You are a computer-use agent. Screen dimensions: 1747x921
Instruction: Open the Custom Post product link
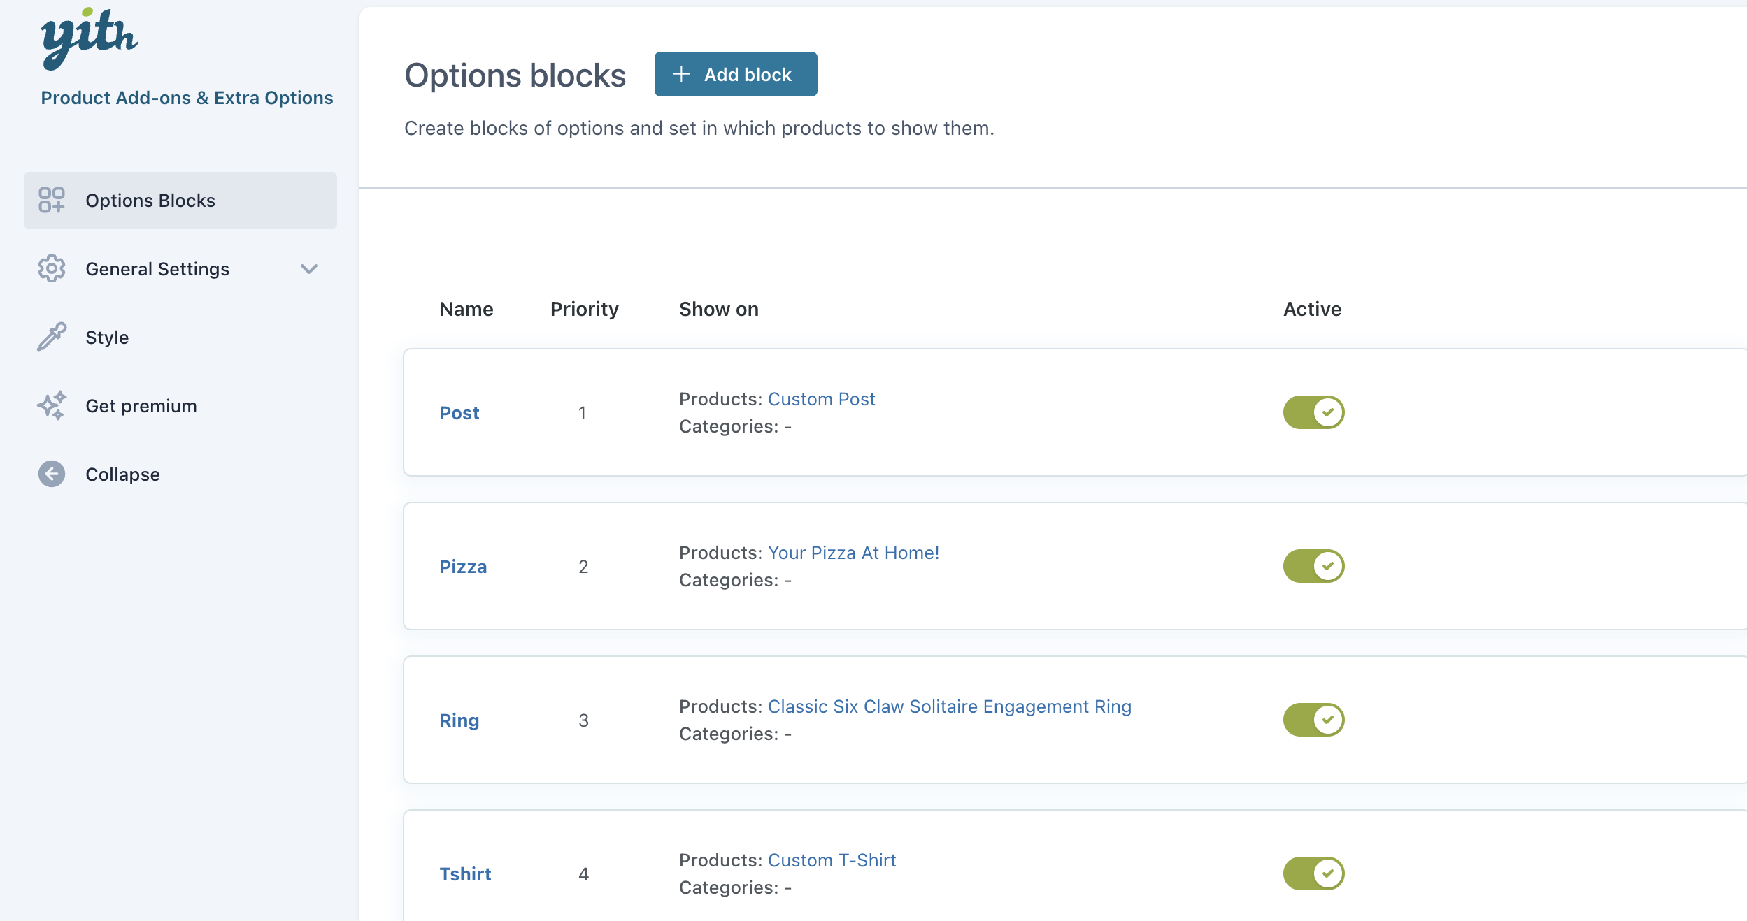click(821, 399)
